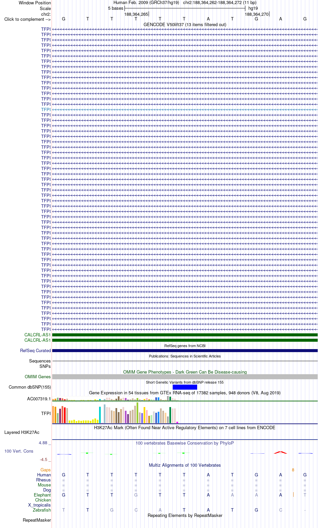The height and width of the screenshot is (528, 318).
Task: Click the 'RefSeq Curated' track label
Action: point(35,350)
